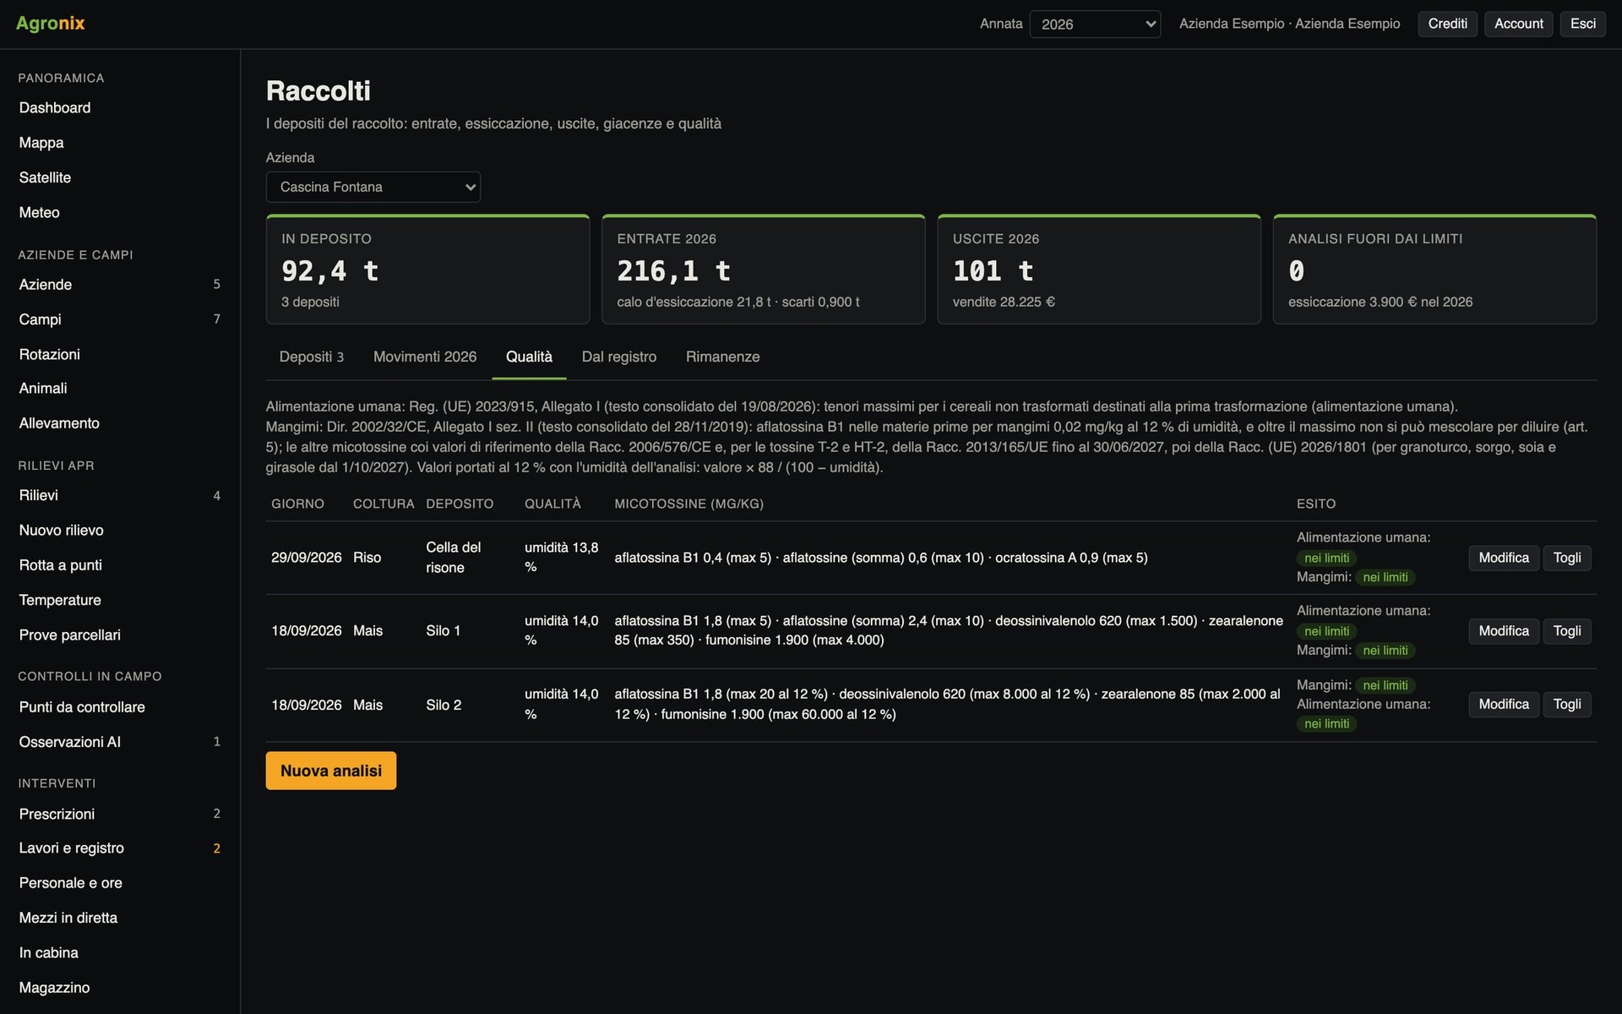Viewport: 1622px width, 1014px height.
Task: Go to Campi in the sidebar
Action: [120, 319]
